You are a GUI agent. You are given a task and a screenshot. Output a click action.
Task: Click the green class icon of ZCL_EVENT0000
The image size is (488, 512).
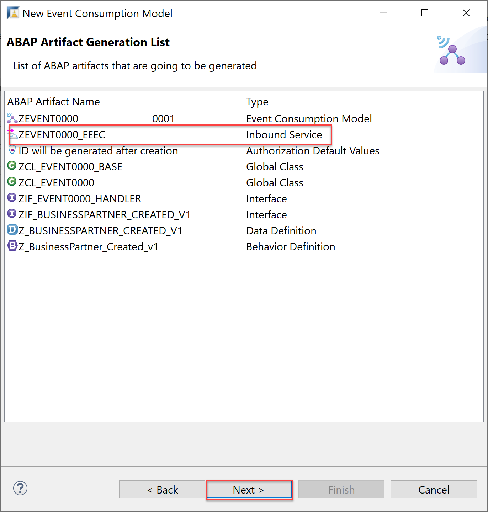point(12,182)
